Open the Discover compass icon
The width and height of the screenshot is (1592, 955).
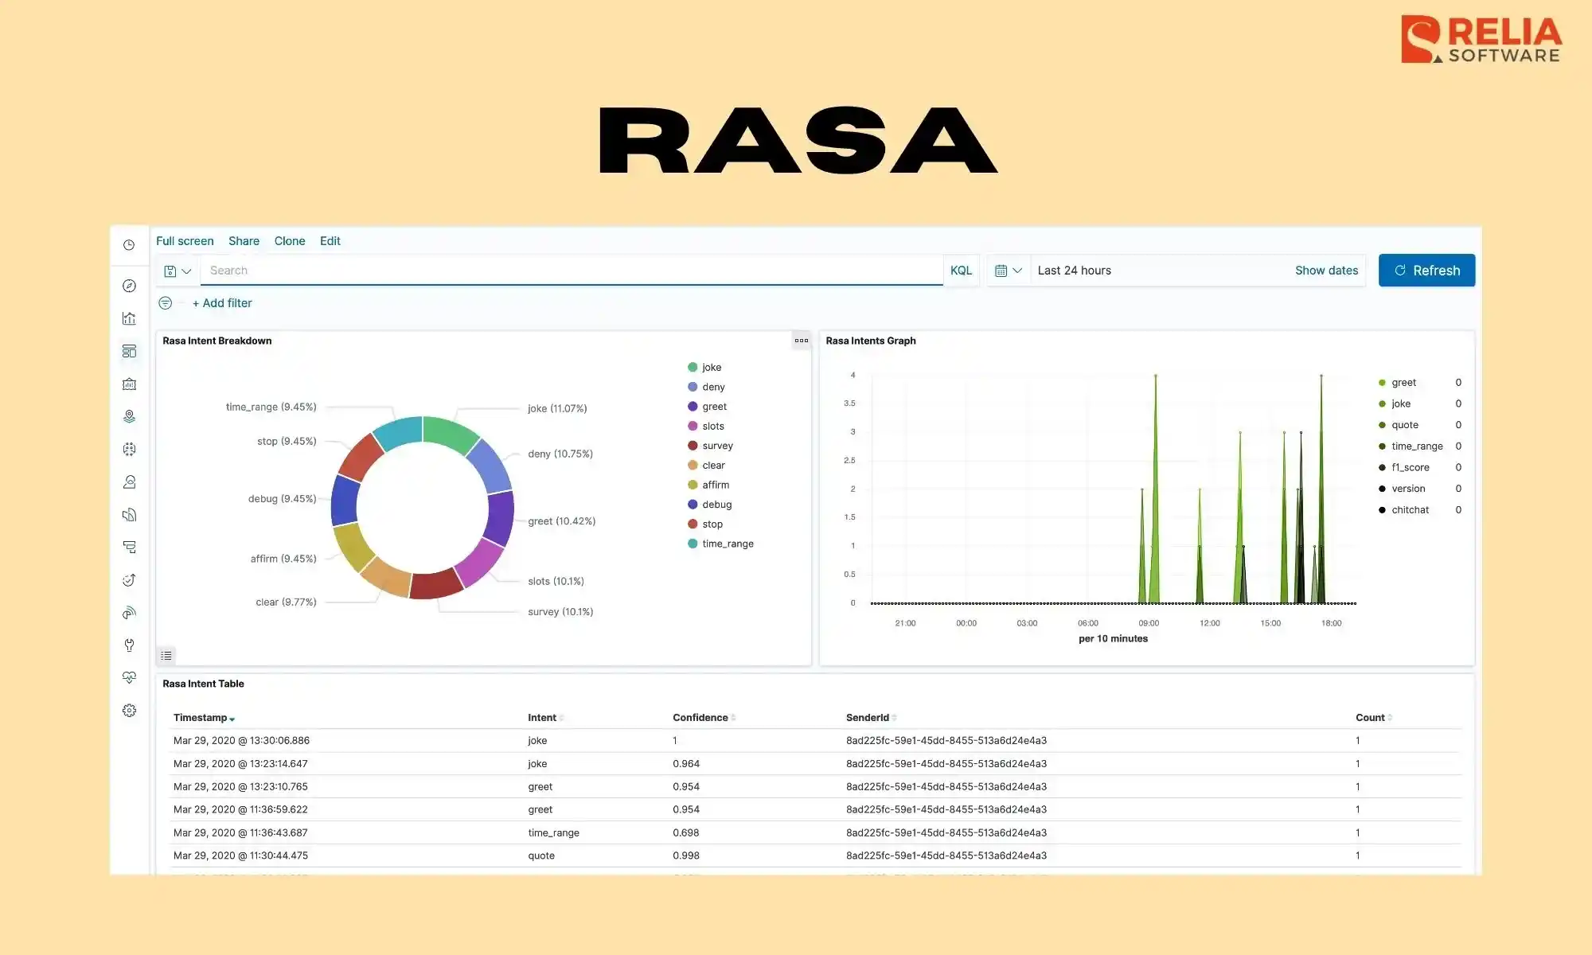[x=129, y=286]
